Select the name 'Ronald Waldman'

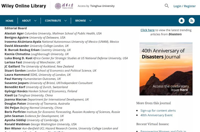pos(17,124)
